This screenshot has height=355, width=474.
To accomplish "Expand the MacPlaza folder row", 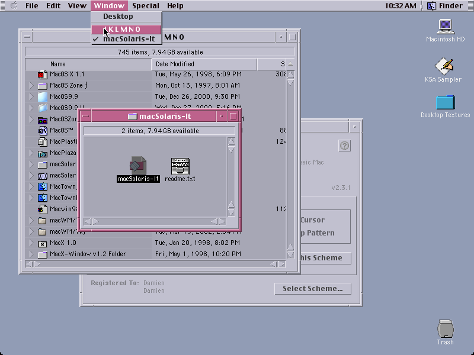I will [x=31, y=153].
